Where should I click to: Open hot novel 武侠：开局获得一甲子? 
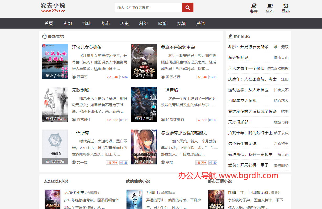[x=248, y=165]
